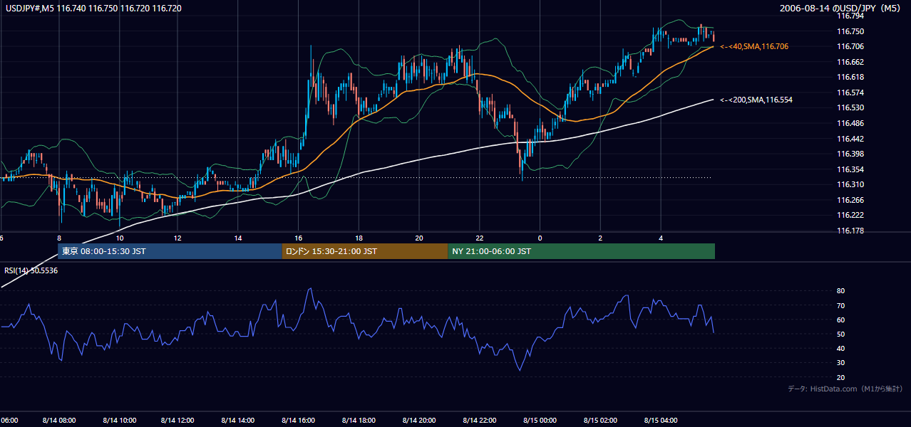Click the RSI(14) 50.5536 indicator label
This screenshot has width=911, height=427.
pyautogui.click(x=31, y=270)
